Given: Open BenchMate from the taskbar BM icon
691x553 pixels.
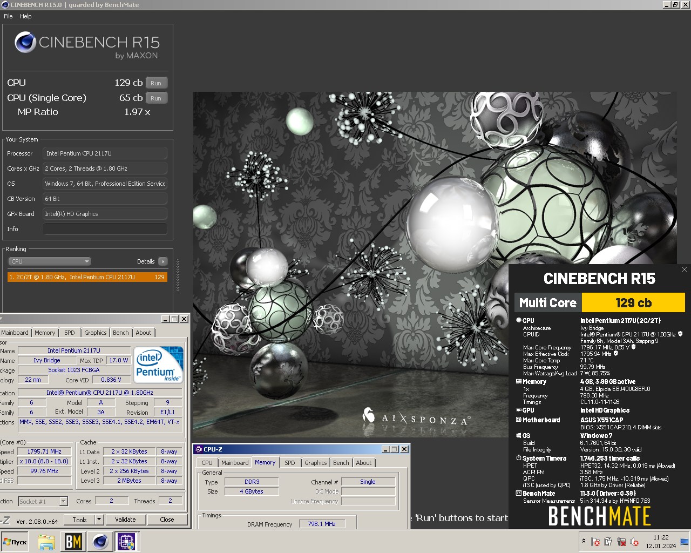Looking at the screenshot, I should coord(73,542).
